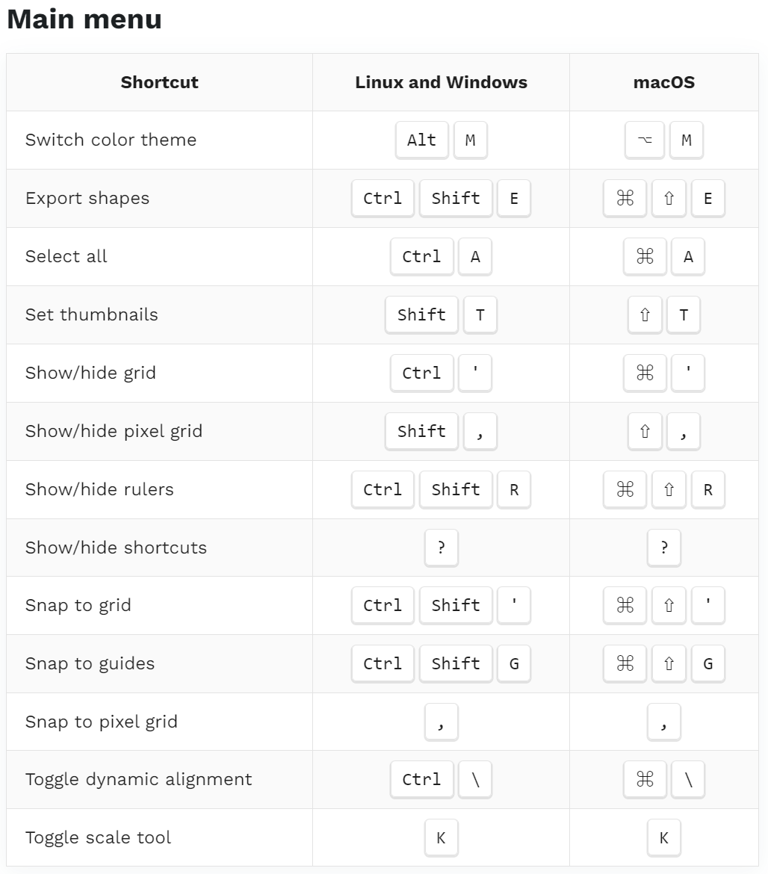The height and width of the screenshot is (874, 768).
Task: Click the Command symbol in Export shapes row
Action: [625, 199]
